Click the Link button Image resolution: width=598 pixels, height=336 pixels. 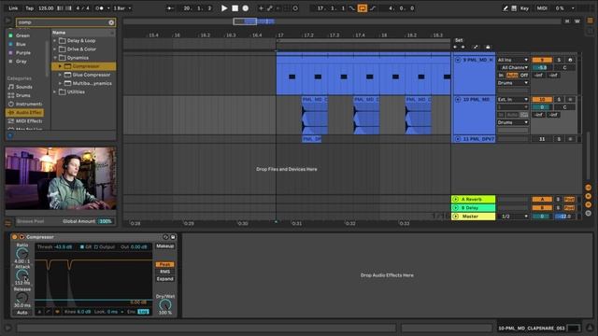point(13,8)
